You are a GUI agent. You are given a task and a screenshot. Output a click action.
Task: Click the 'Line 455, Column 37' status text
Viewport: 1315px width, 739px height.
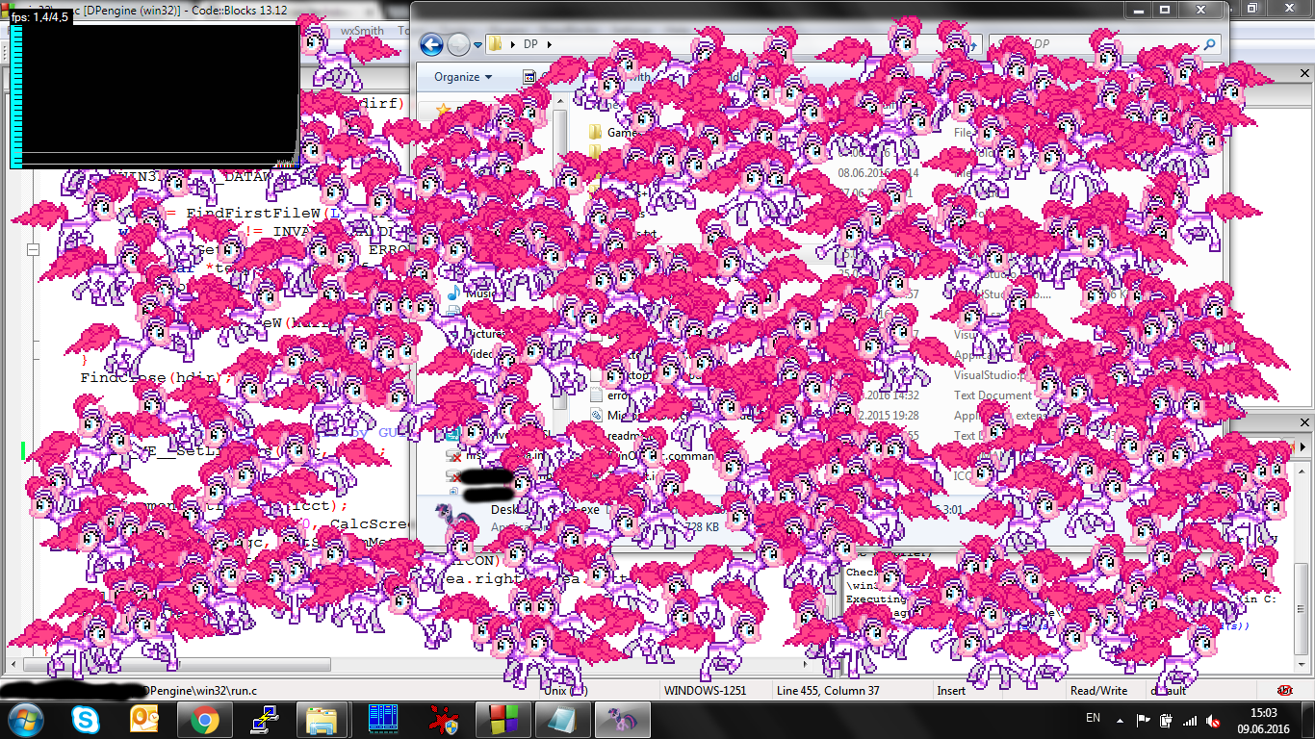click(x=828, y=691)
